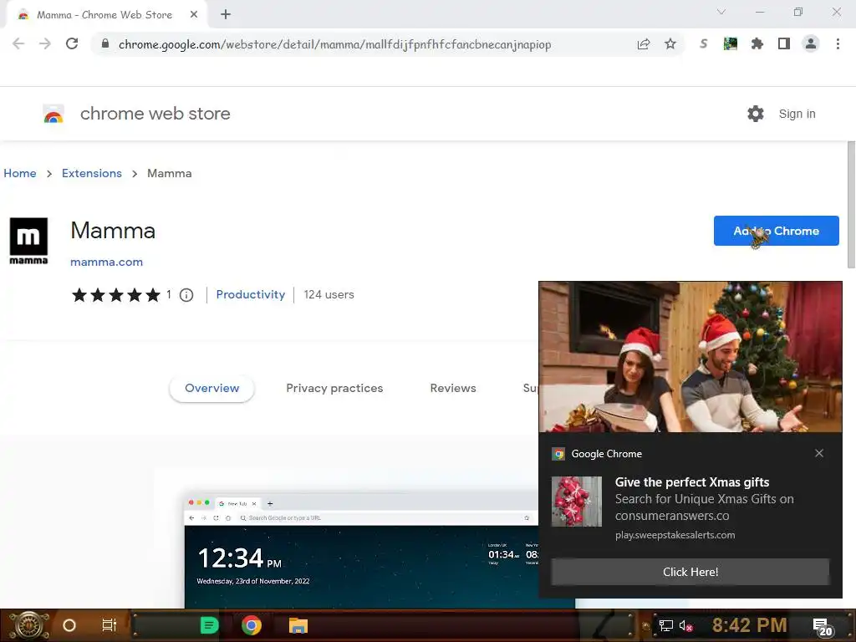Dismiss the Google Chrome notification
856x642 pixels.
click(x=819, y=454)
